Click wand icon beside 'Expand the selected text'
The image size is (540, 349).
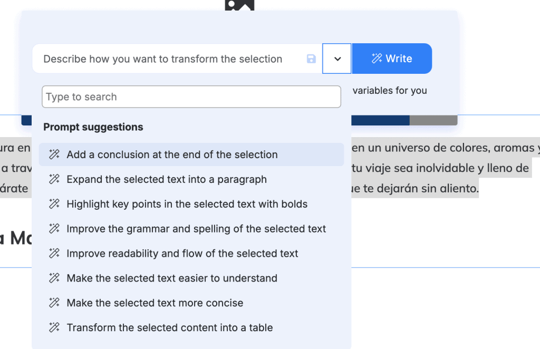point(54,179)
